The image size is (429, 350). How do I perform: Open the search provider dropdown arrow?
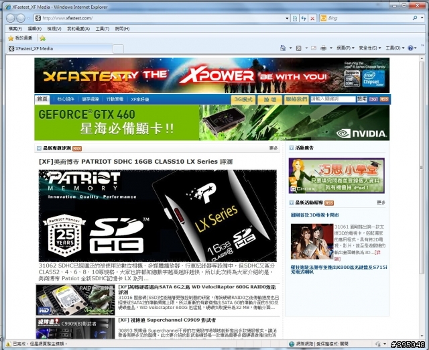[x=422, y=18]
